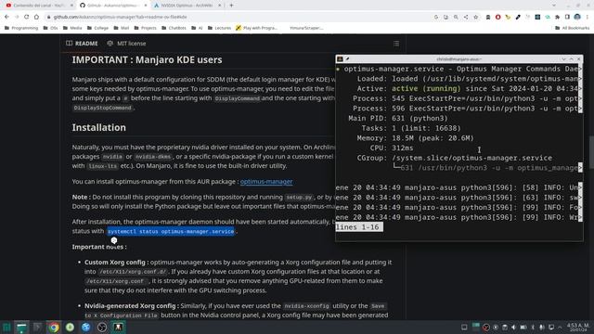This screenshot has height=334, width=594.
Task: Open the Media bookmarks folder
Action: (72, 28)
